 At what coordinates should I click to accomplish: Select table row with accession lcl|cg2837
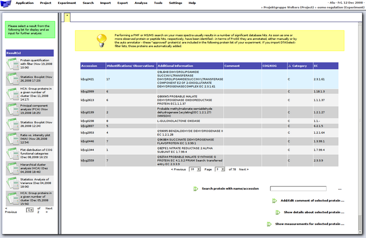209,126
